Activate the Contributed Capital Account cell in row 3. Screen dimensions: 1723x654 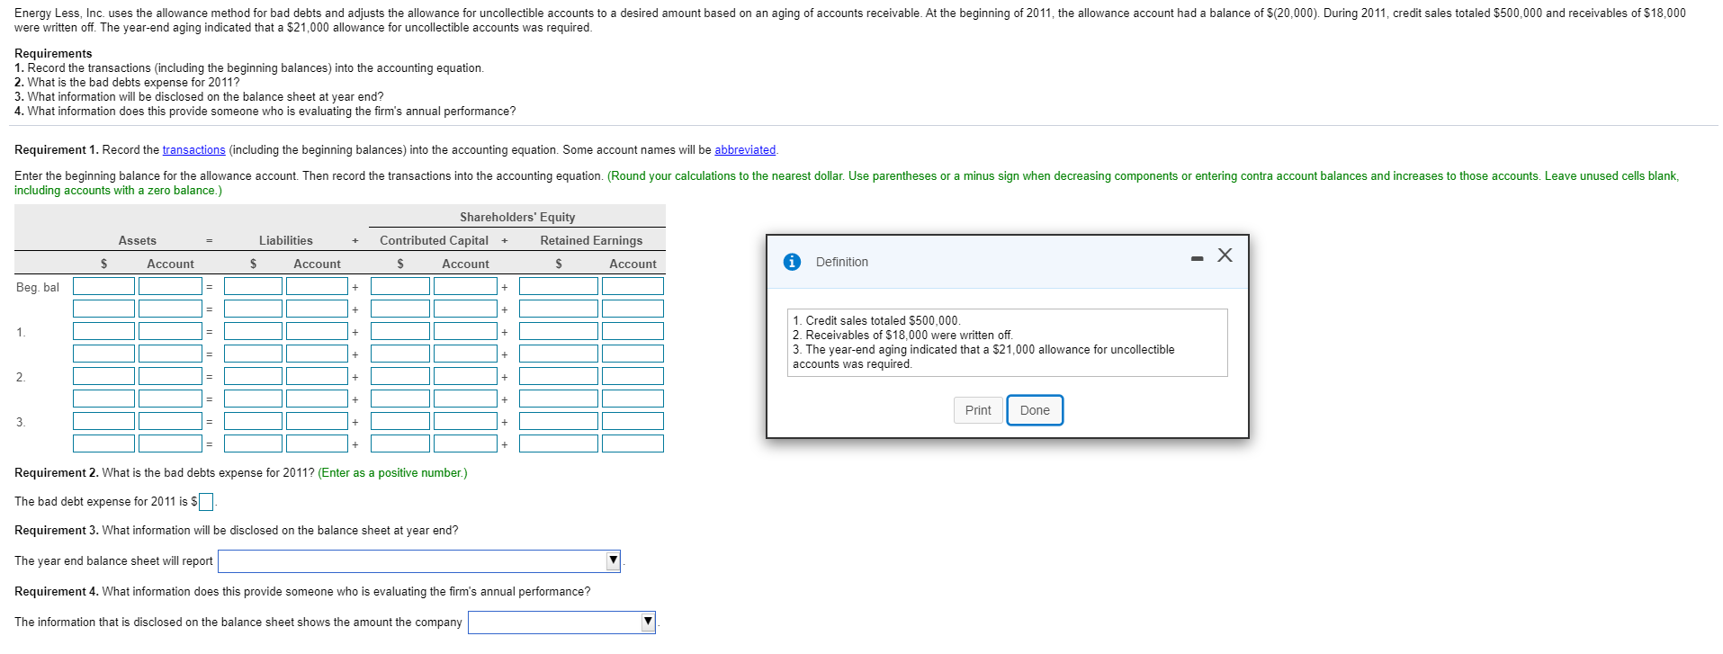click(x=465, y=421)
